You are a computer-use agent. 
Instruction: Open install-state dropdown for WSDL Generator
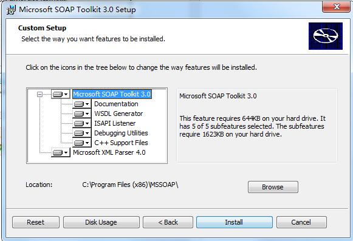[x=81, y=114]
